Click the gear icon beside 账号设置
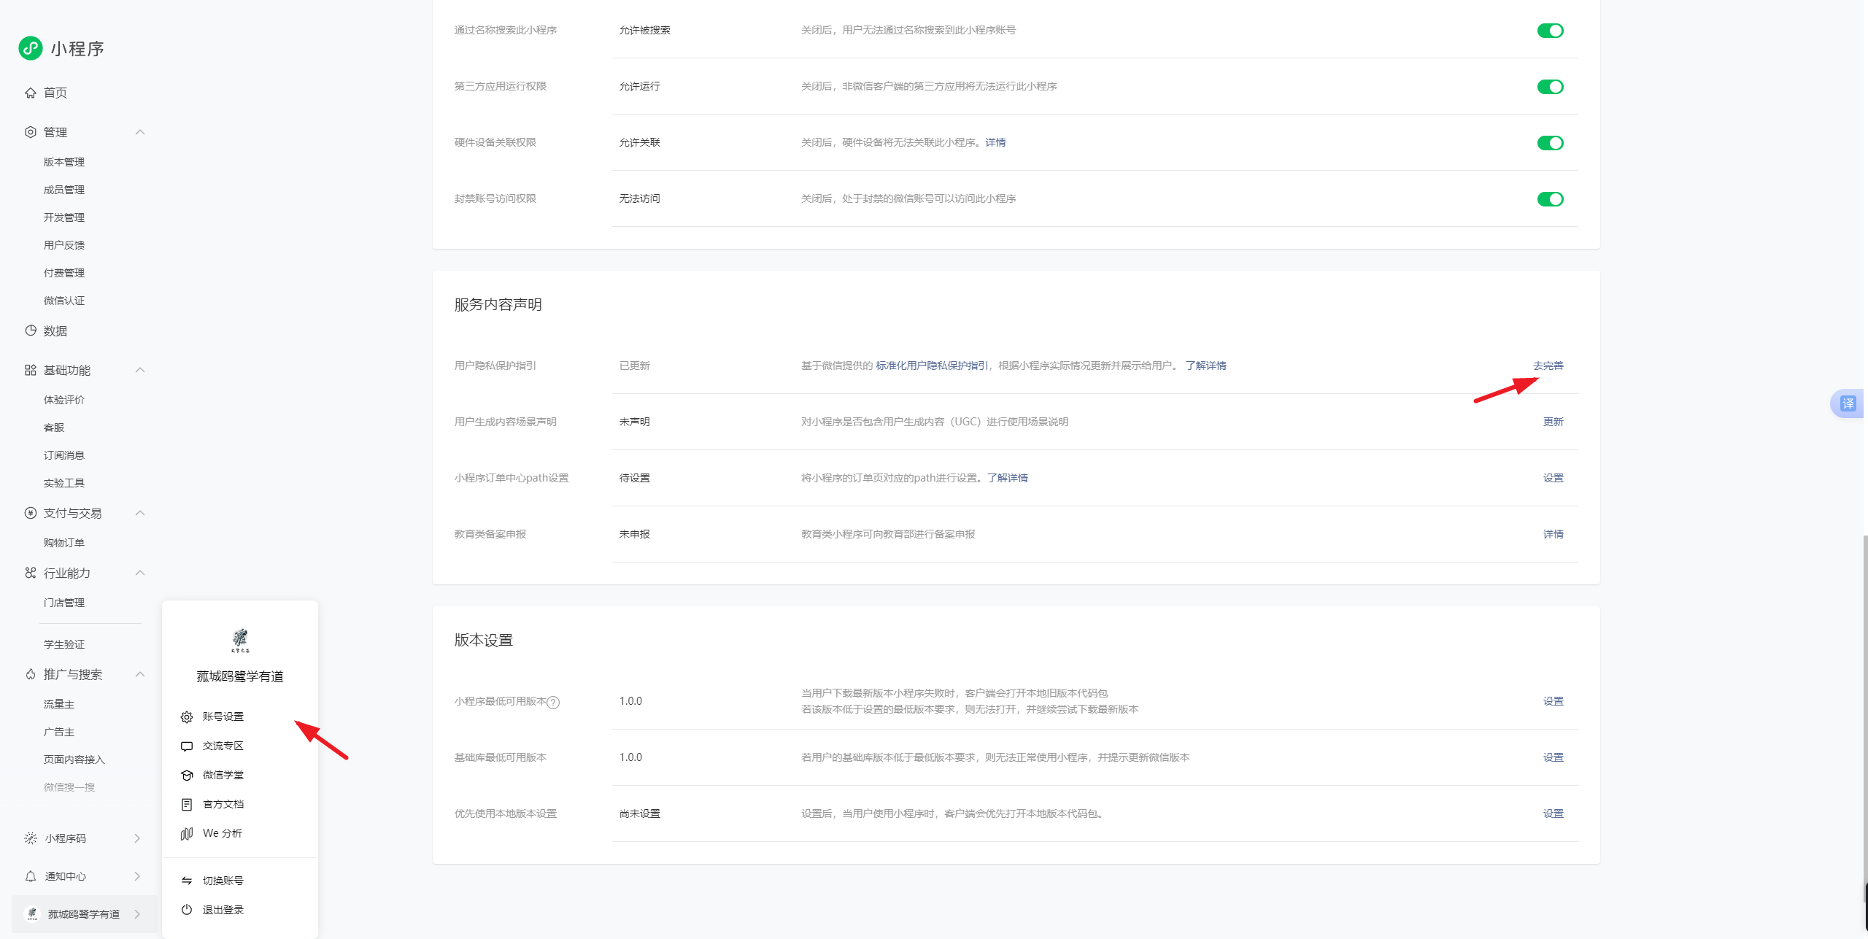Viewport: 1868px width, 939px height. point(187,717)
